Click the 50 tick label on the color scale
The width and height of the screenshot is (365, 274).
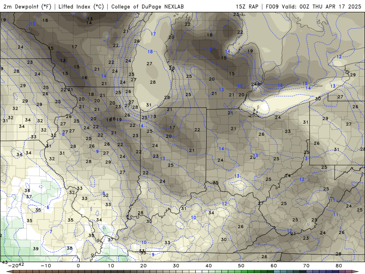pos(241,266)
